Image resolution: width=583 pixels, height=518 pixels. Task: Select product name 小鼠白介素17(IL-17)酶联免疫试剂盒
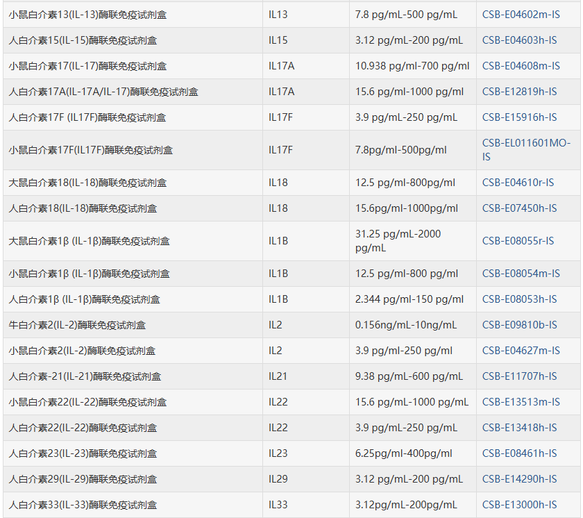tap(87, 66)
